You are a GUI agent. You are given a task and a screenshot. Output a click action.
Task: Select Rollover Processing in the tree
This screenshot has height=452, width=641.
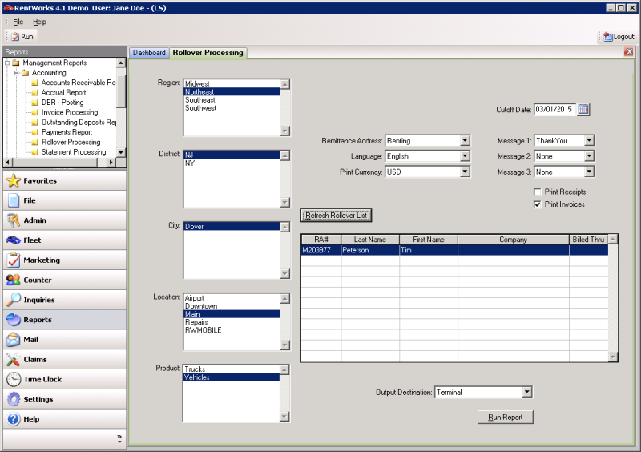[71, 142]
